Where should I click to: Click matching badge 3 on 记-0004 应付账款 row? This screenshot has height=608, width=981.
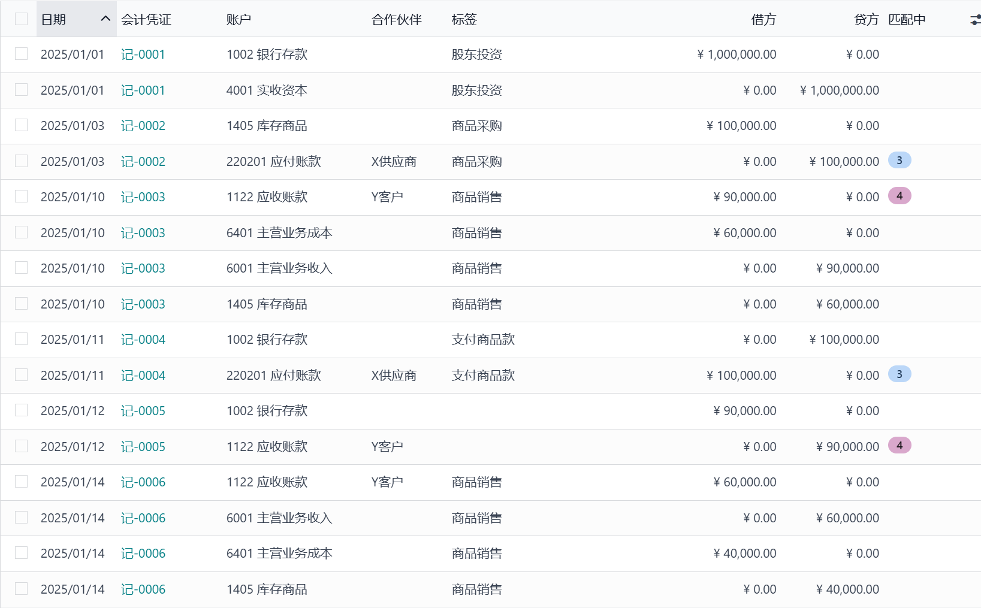pos(899,374)
